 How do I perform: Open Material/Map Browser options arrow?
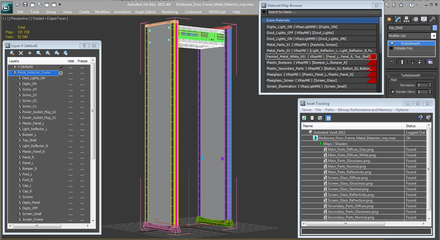pyautogui.click(x=264, y=12)
